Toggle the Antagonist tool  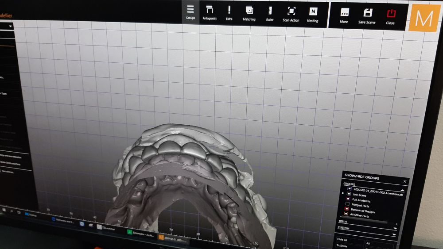click(x=210, y=13)
